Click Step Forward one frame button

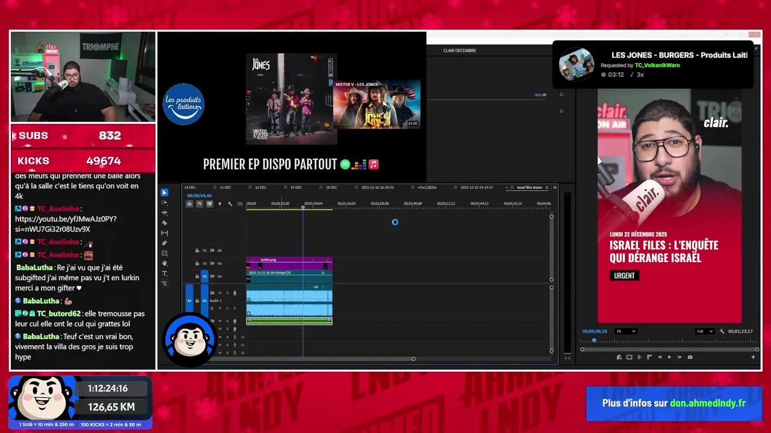679,357
